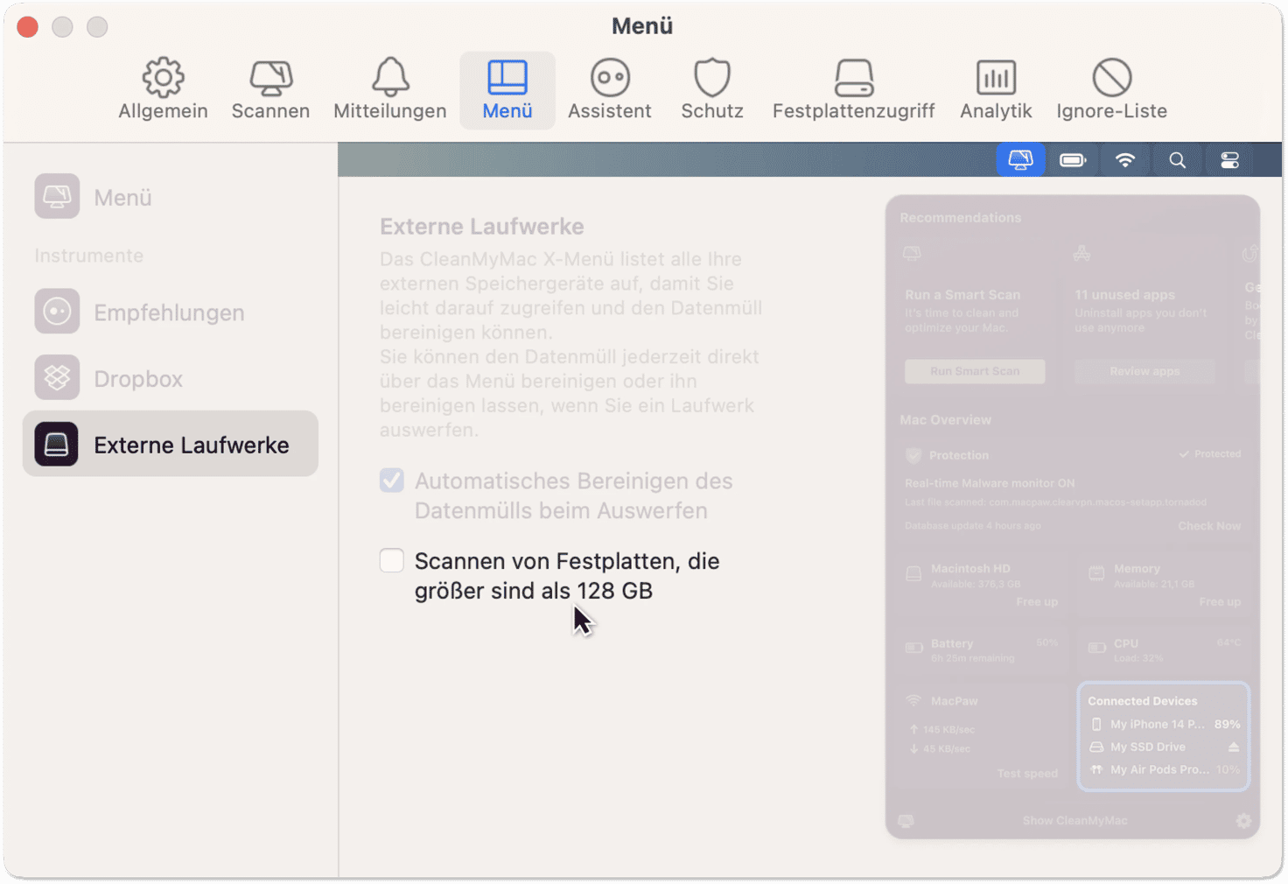The image size is (1288, 884).
Task: Click Test speed in the MacPaw tile
Action: [1027, 774]
